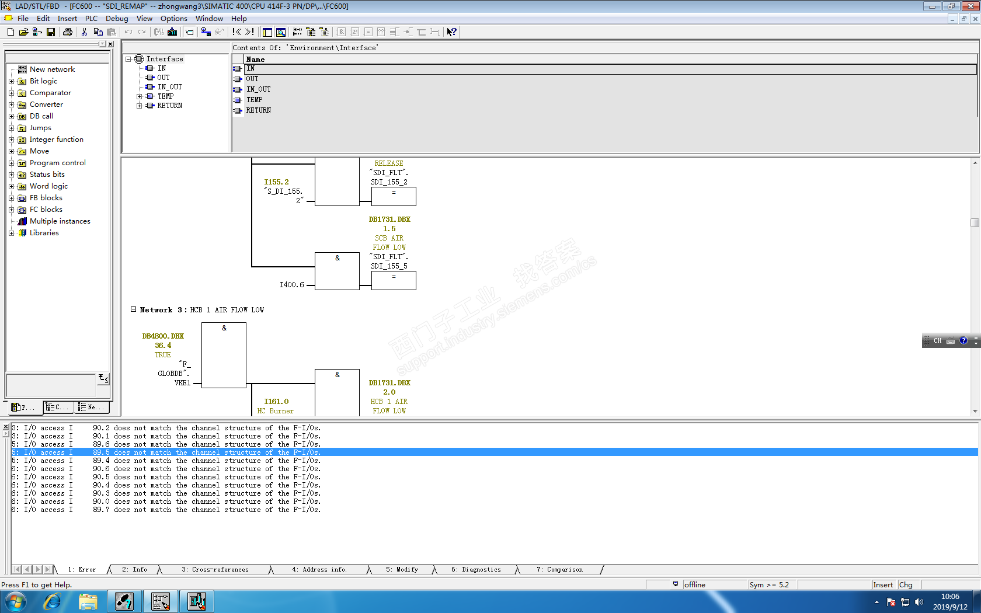This screenshot has height=613, width=981.
Task: Expand the Bit logic category
Action: coord(11,81)
